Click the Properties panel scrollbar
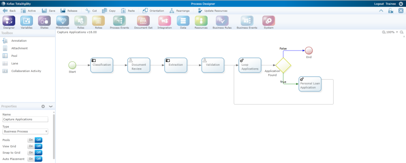 (x=54, y=137)
